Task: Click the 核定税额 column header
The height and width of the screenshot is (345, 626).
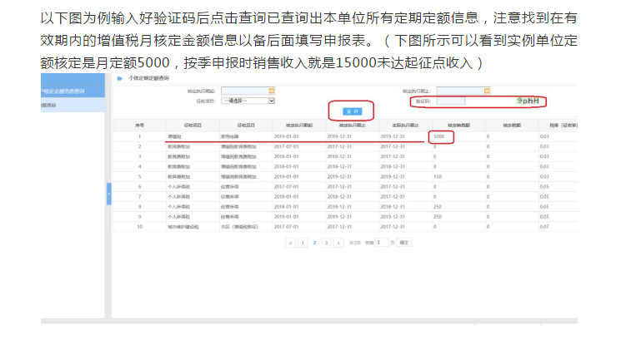Action: (512, 125)
